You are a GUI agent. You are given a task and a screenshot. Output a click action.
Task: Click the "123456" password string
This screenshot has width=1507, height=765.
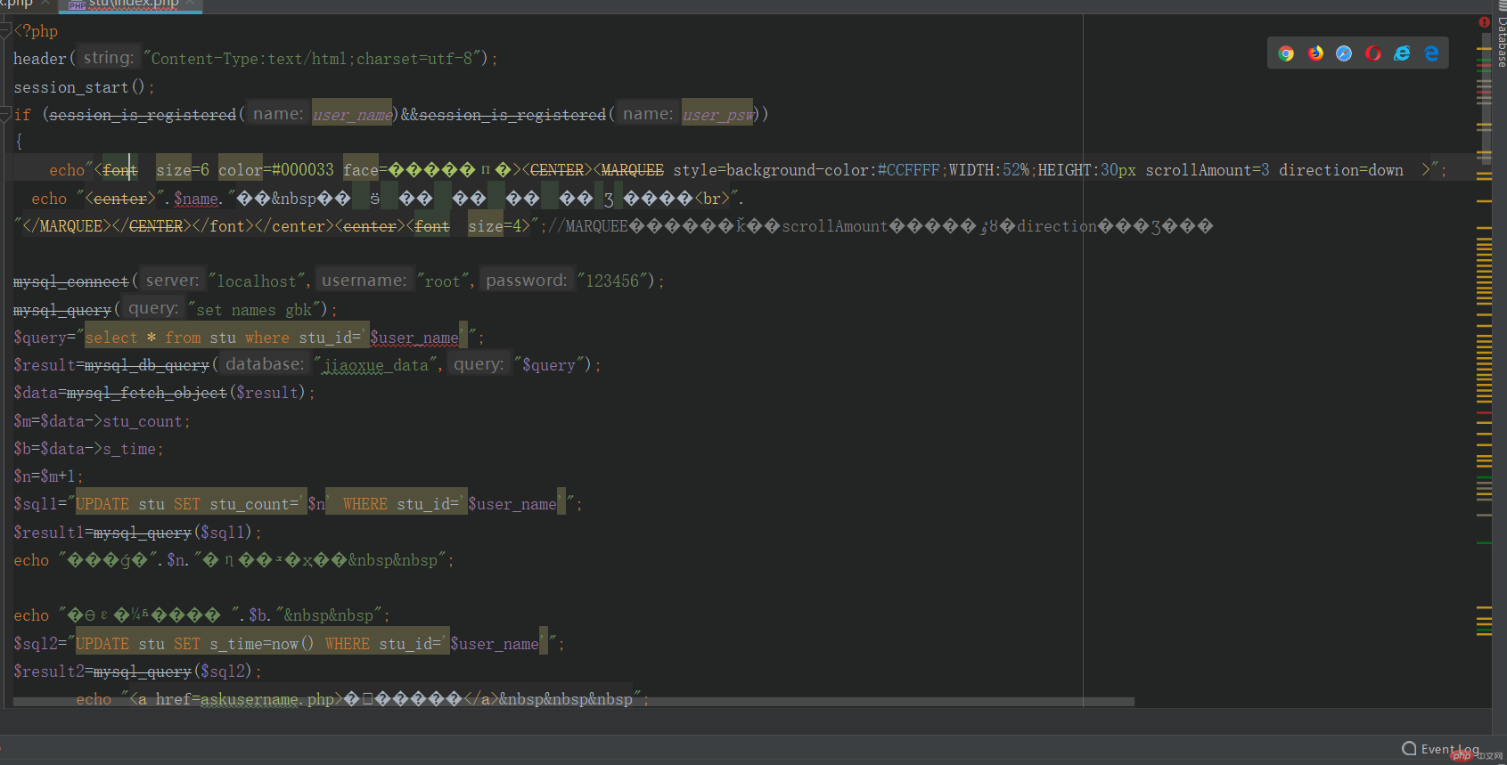tap(612, 281)
